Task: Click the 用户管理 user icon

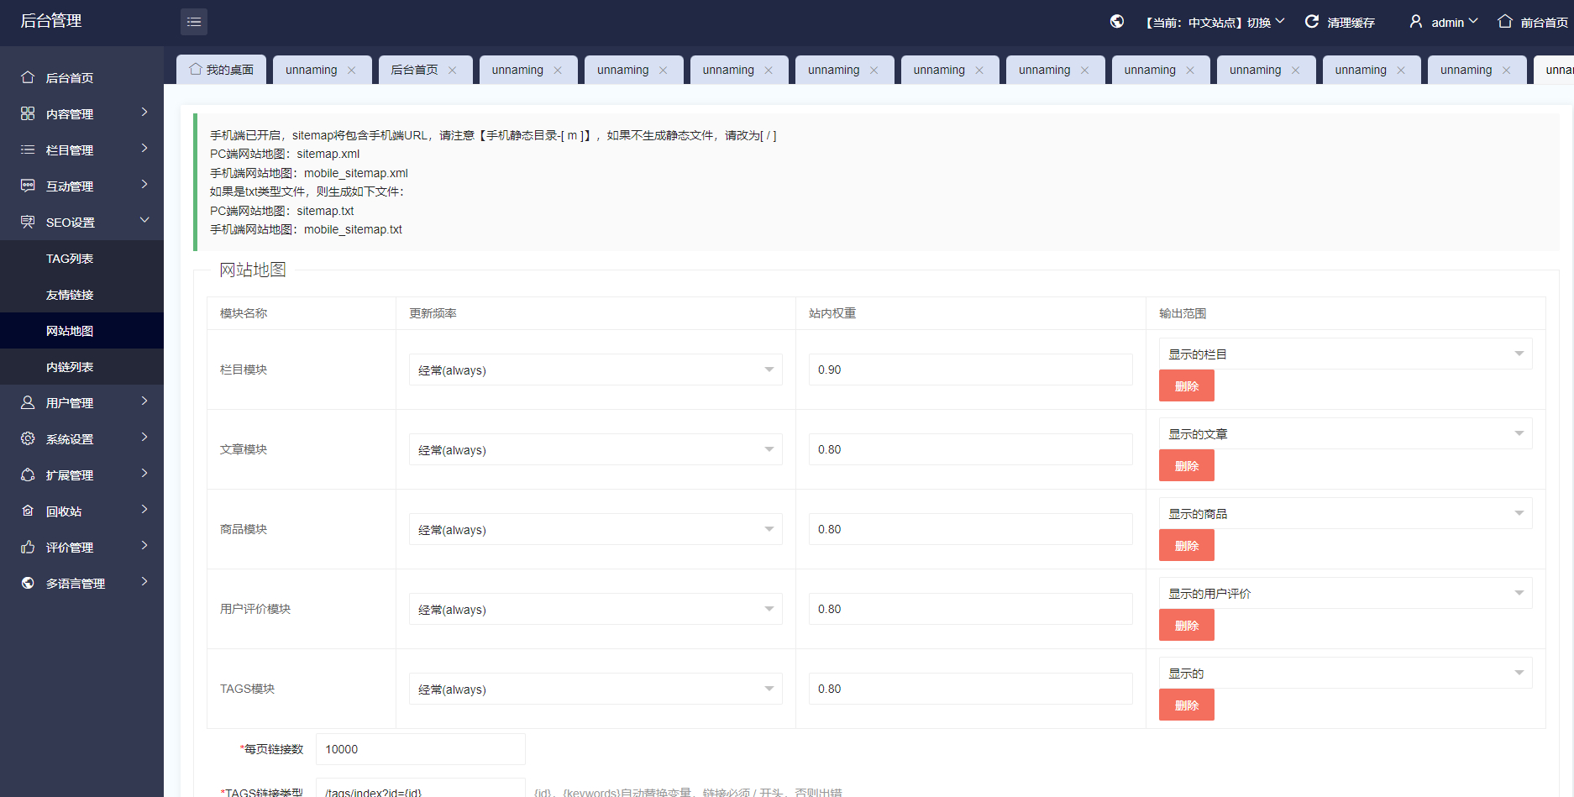Action: click(x=28, y=402)
